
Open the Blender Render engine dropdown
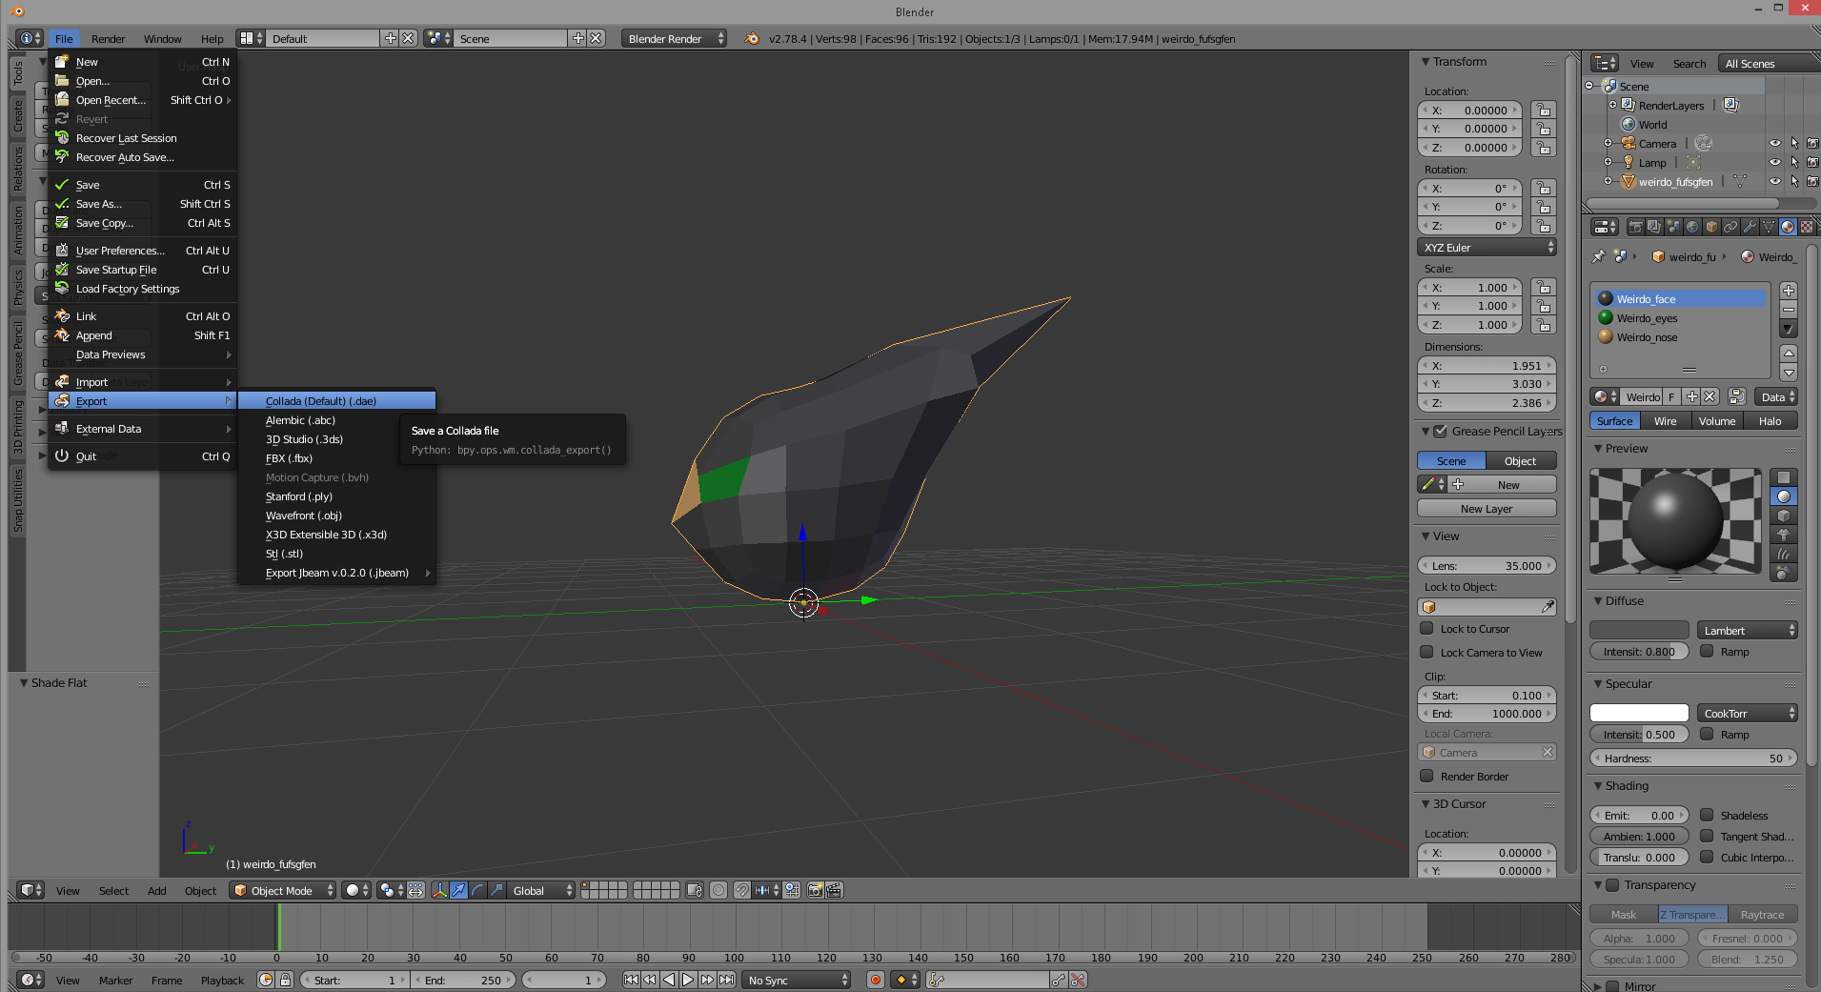tap(674, 38)
